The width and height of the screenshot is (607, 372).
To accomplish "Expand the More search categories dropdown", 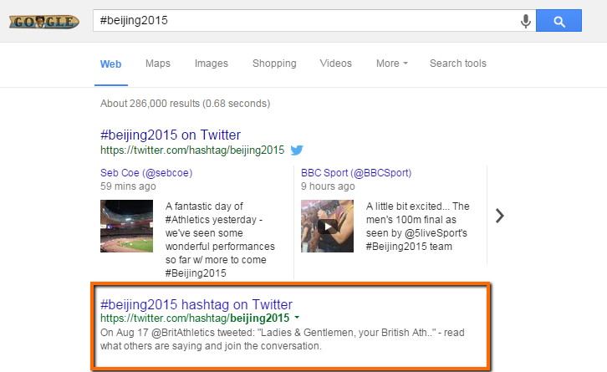I will tap(392, 64).
